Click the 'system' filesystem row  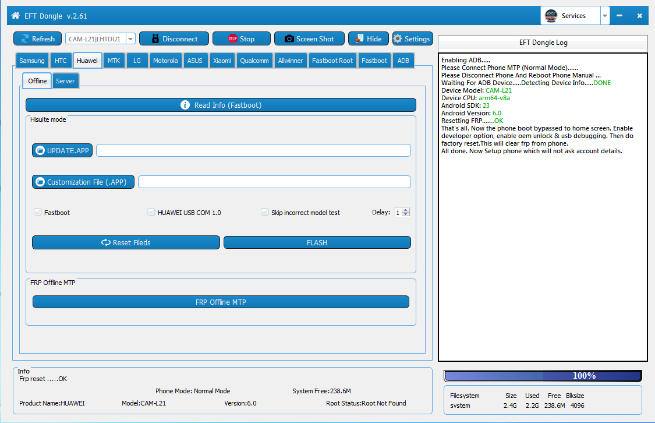517,406
